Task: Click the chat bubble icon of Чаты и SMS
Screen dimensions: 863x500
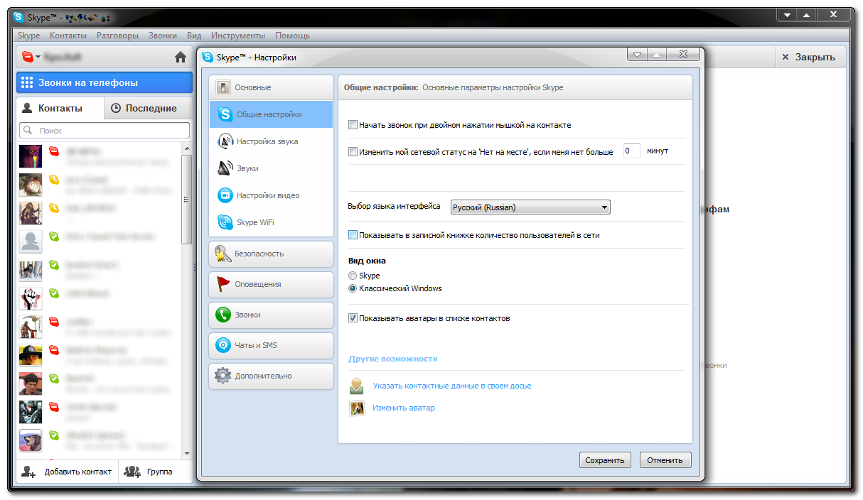Action: [223, 345]
